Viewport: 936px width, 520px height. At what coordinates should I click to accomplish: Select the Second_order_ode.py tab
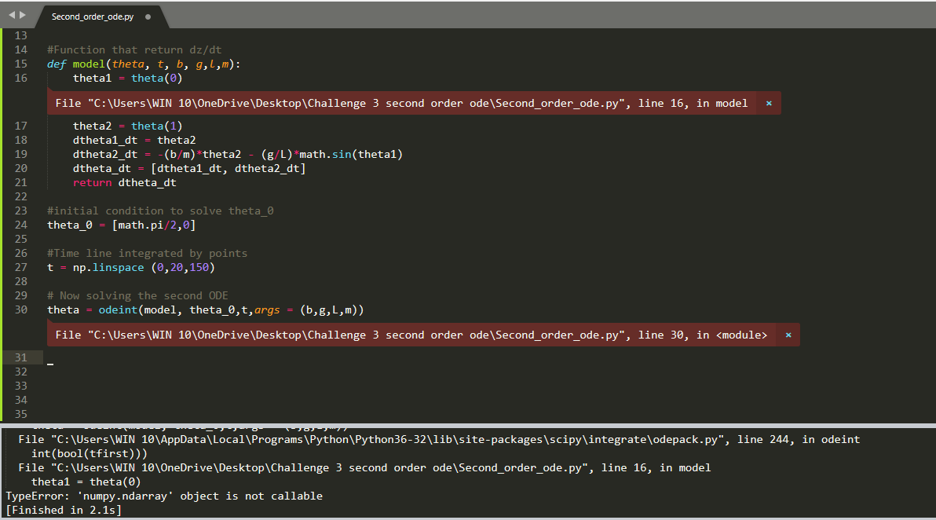click(x=90, y=15)
